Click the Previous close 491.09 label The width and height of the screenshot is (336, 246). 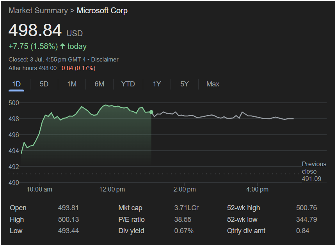[x=314, y=171]
